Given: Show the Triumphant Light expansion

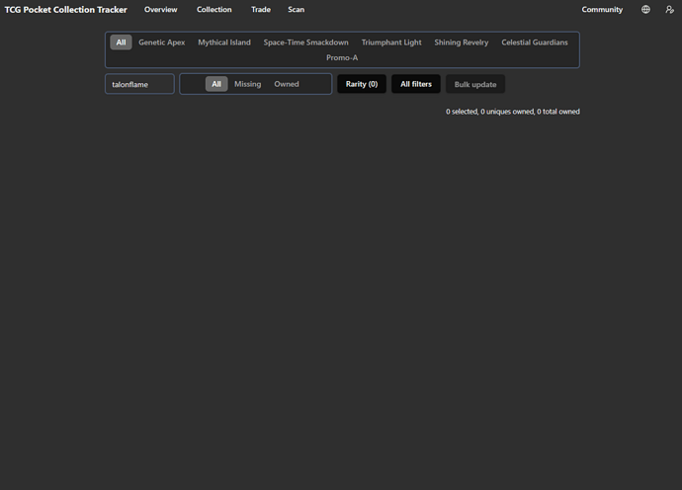Looking at the screenshot, I should point(391,42).
